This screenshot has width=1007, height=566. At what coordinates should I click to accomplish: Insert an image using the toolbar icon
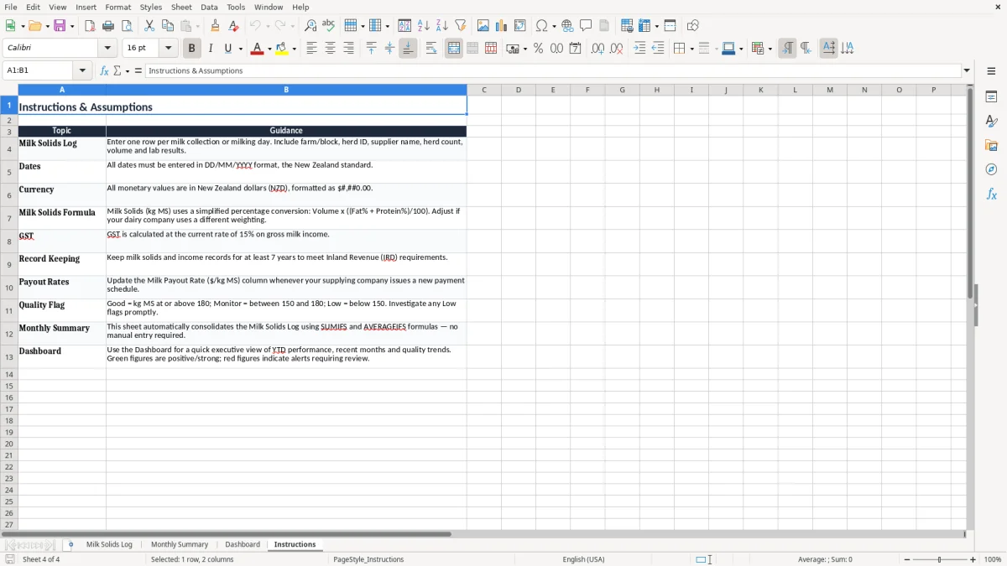pos(483,26)
